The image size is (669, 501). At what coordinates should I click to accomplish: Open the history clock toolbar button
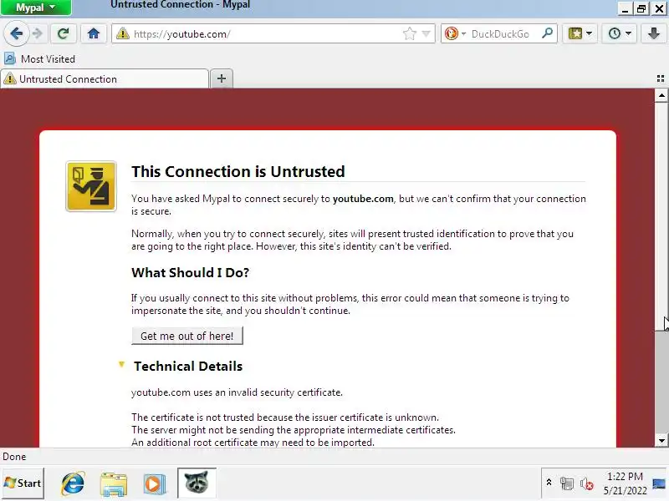[x=615, y=33]
